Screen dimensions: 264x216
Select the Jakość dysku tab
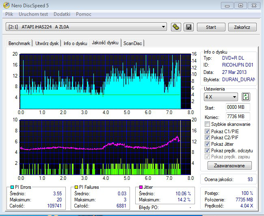(105, 43)
